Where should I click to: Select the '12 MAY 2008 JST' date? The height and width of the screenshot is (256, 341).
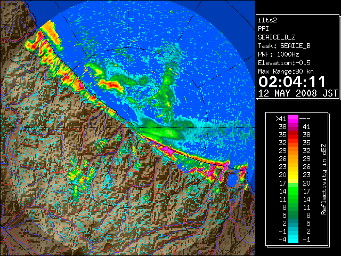tap(298, 93)
